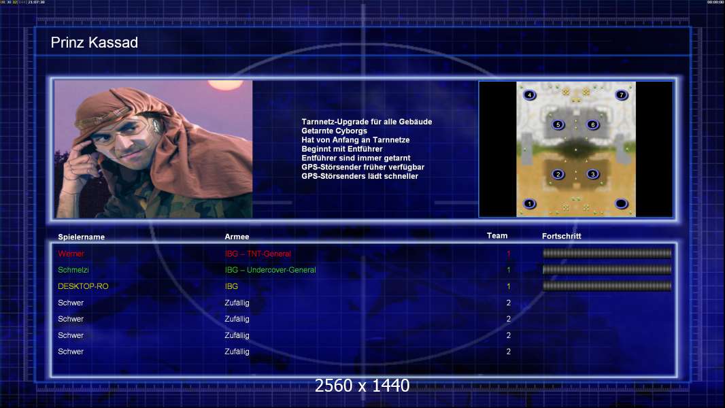
Task: Click Schmelzi's loading progress bar
Action: (x=607, y=269)
